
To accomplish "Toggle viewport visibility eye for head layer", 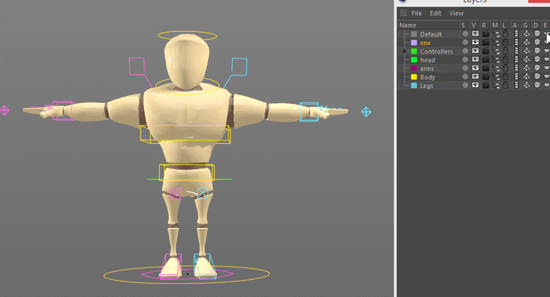I will pyautogui.click(x=475, y=60).
